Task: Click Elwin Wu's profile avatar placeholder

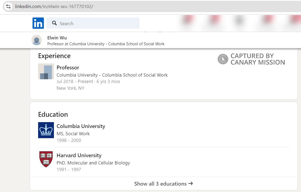Action: (36, 40)
